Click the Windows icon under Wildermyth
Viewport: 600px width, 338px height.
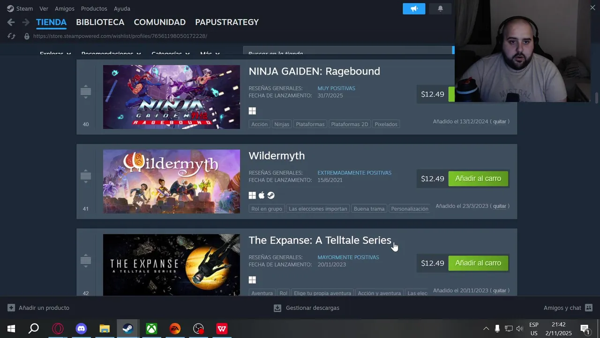(252, 195)
